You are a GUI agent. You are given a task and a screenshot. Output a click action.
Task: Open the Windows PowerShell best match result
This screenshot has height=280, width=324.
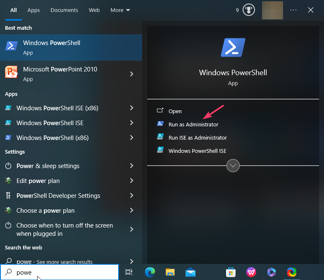tap(71, 47)
